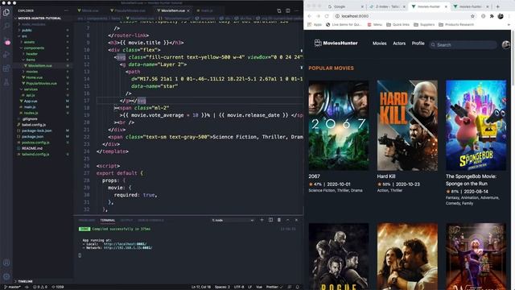Open the Extensions view in activity bar
Screen dimensions: 515x290
pyautogui.click(x=6, y=68)
